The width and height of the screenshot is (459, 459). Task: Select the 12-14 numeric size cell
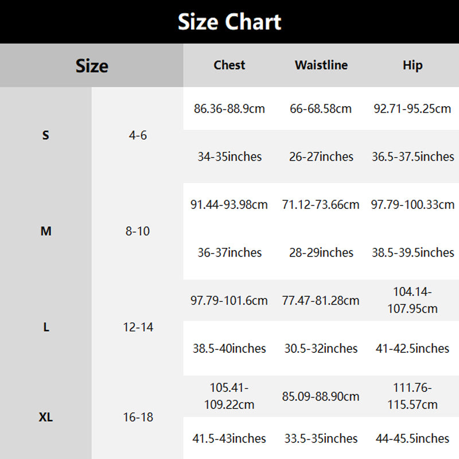pyautogui.click(x=138, y=328)
